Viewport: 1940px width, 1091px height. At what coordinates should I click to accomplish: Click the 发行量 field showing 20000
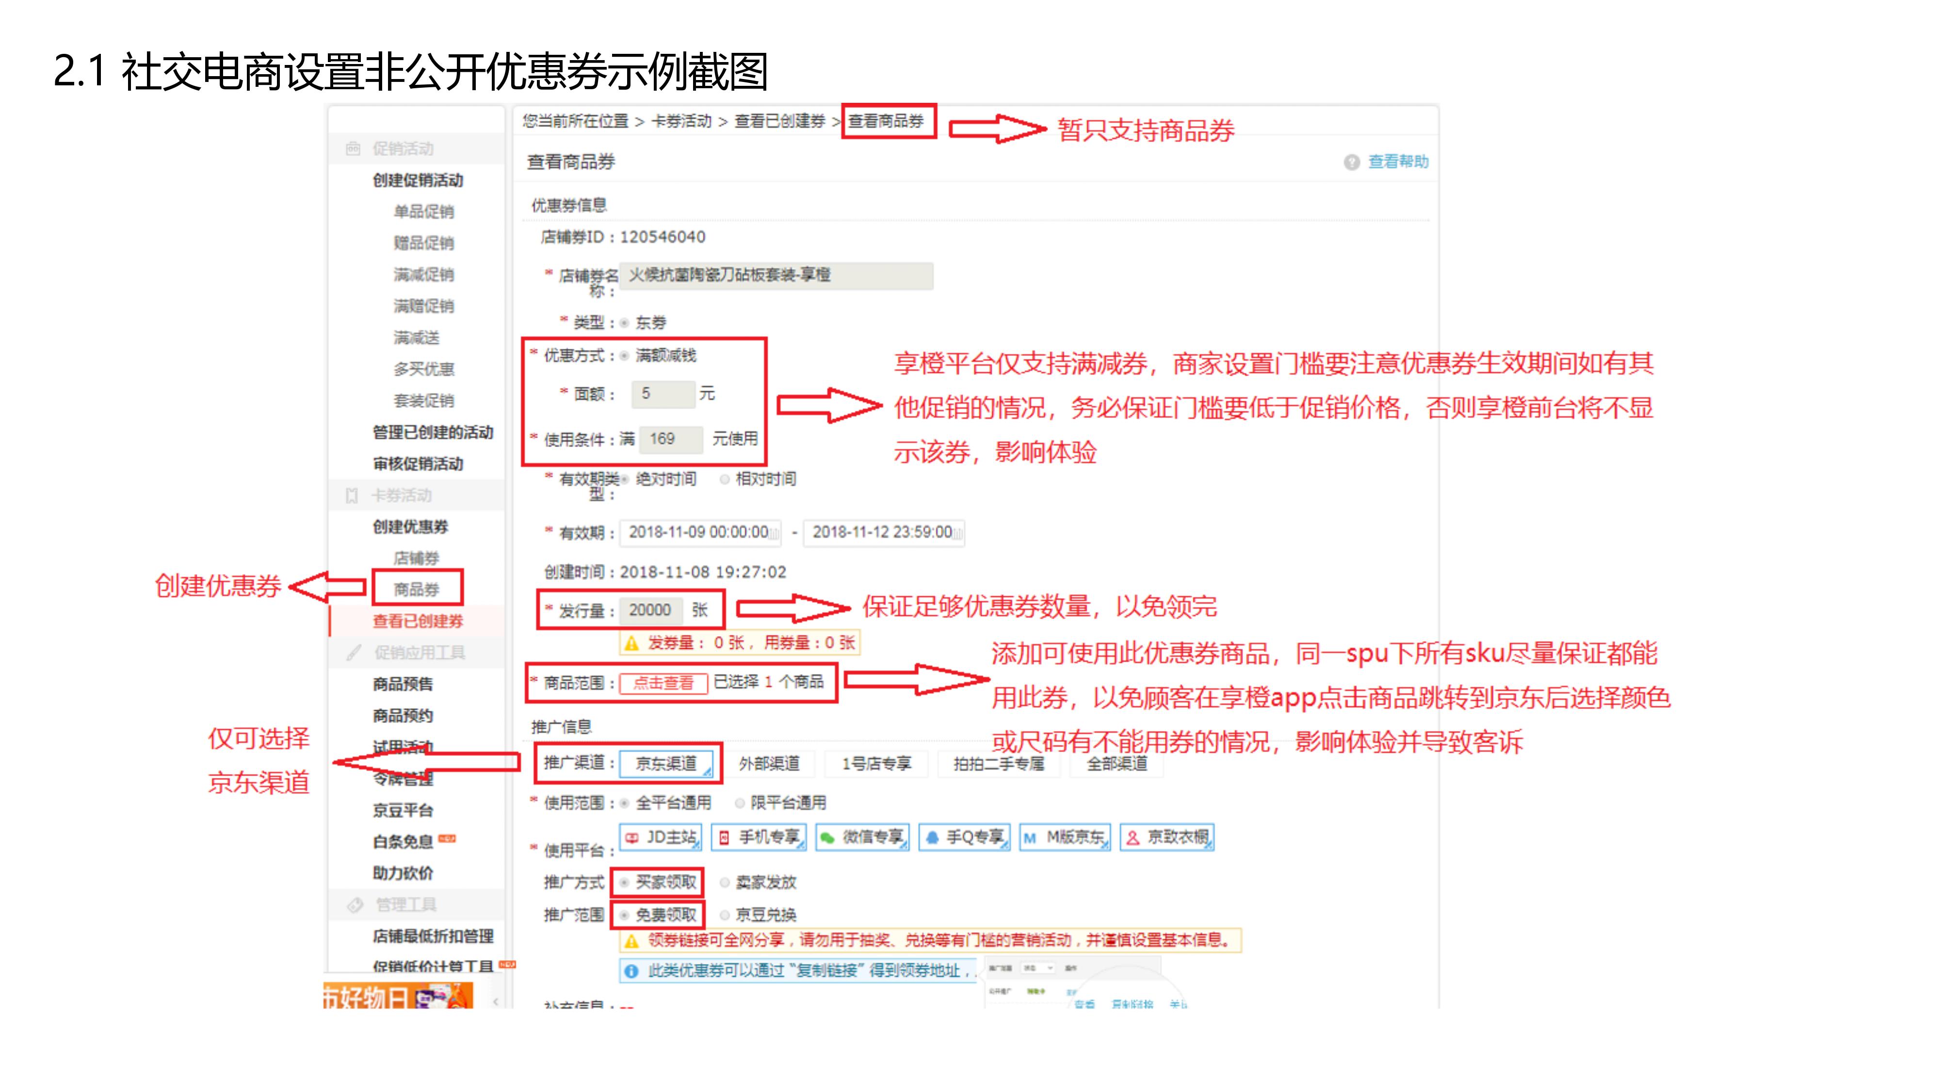(x=651, y=610)
